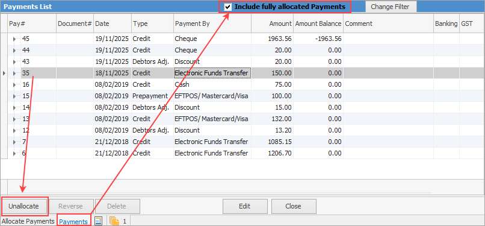Sort by Banking column header
This screenshot has height=226, width=485.
[x=446, y=24]
